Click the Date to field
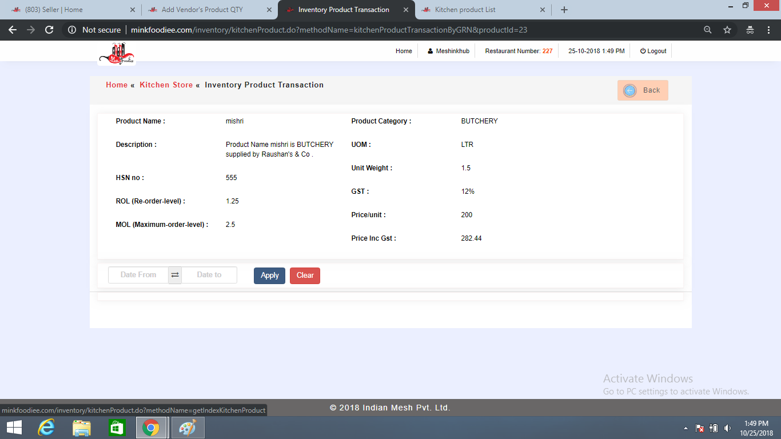781x439 pixels. (209, 275)
